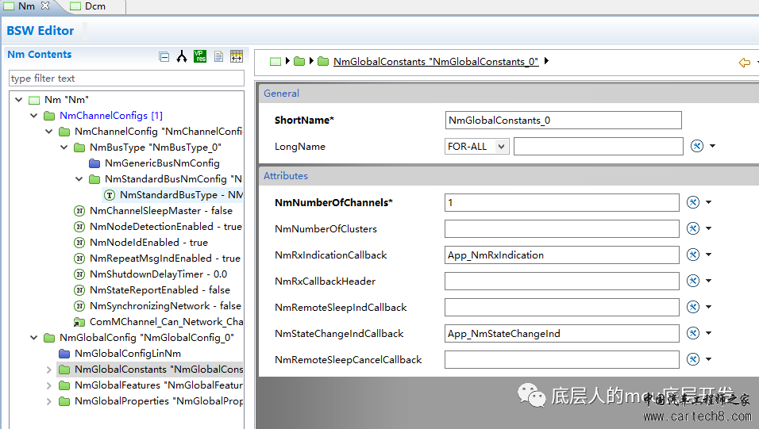Image resolution: width=759 pixels, height=429 pixels.
Task: Switch to the Dcm editor tab
Action: [x=88, y=6]
